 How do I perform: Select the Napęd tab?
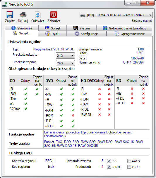21,33
